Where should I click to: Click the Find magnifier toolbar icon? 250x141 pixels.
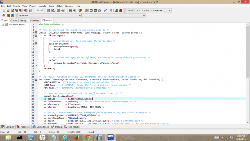[49, 10]
